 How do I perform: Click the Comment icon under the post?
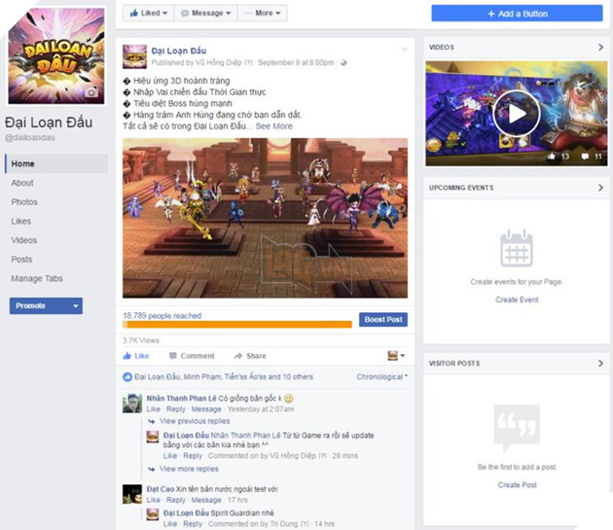point(174,356)
